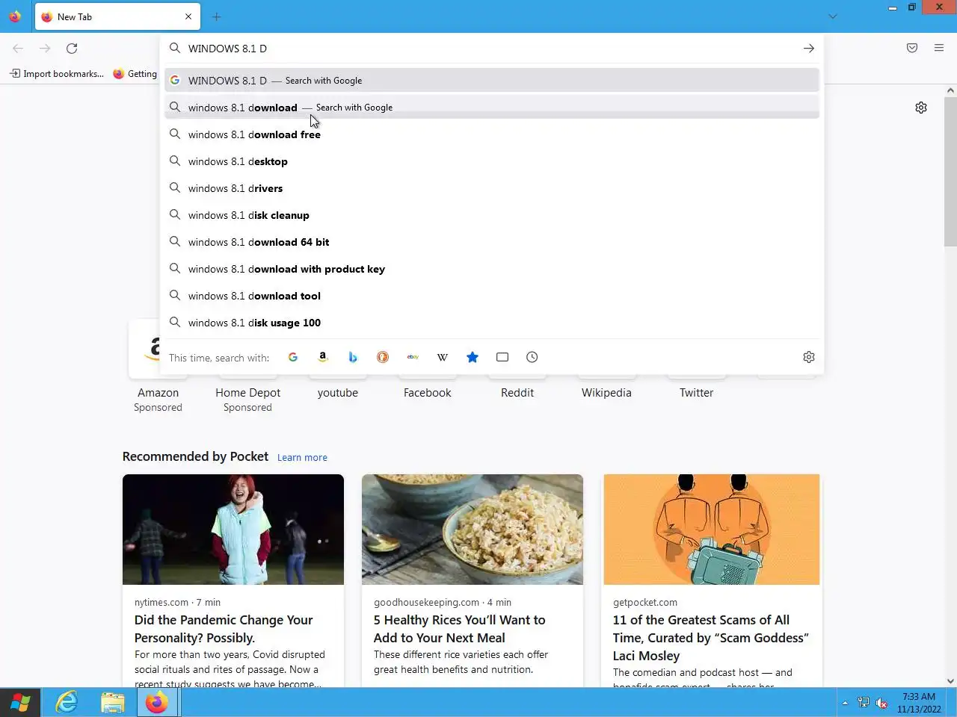957x717 pixels.
Task: Open the muted volume tray icon
Action: [x=881, y=703]
